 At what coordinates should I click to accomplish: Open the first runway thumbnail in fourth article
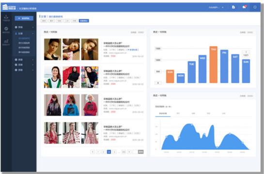[52, 133]
